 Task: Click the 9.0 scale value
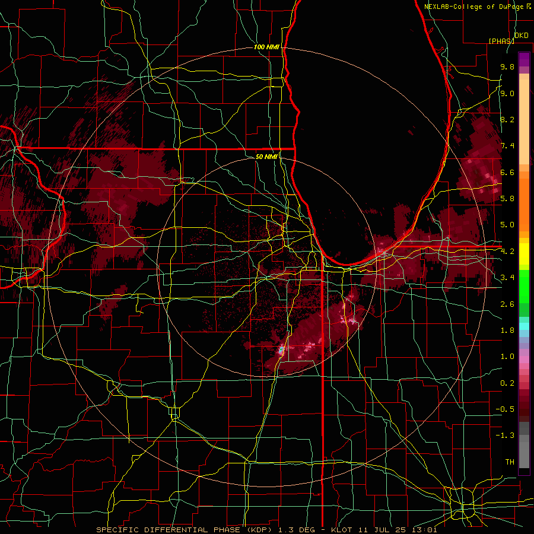pyautogui.click(x=507, y=93)
